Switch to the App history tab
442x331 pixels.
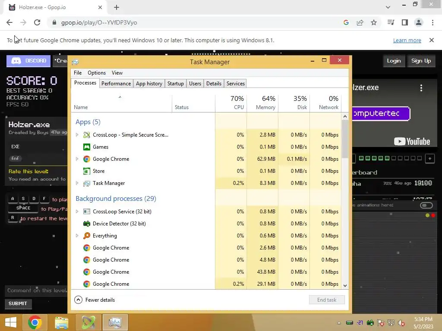click(x=149, y=84)
